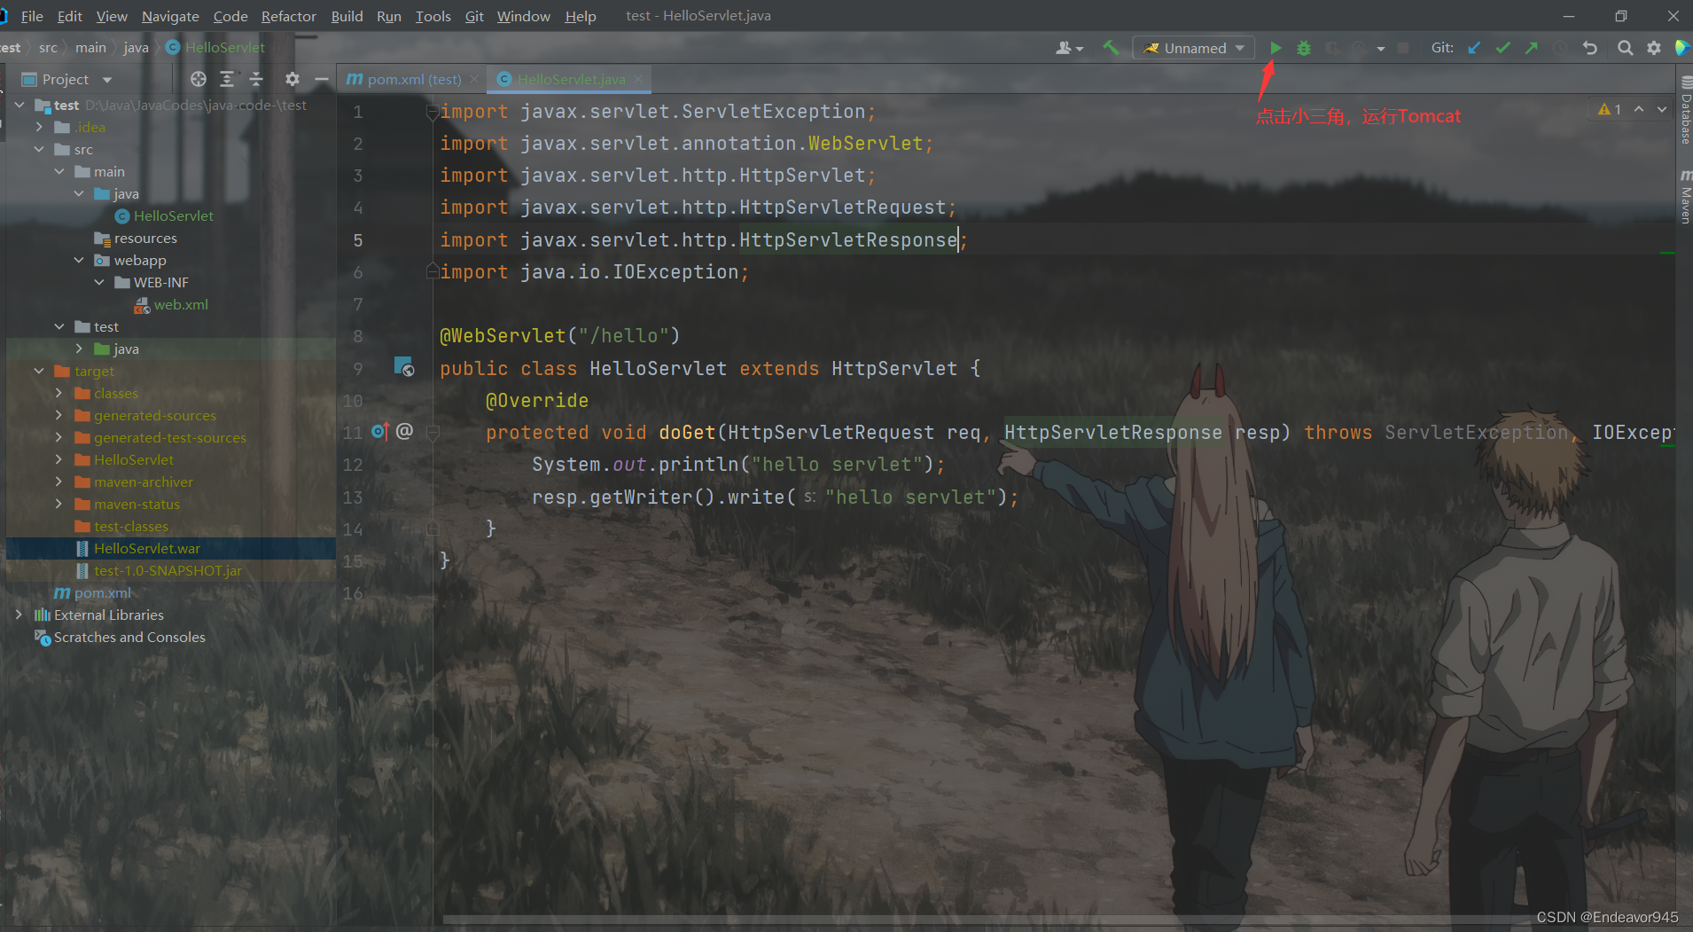Expand the classes folder
The width and height of the screenshot is (1693, 932).
(59, 393)
